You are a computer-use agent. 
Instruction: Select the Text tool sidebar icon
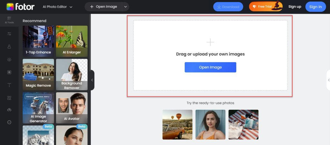[x=9, y=85]
